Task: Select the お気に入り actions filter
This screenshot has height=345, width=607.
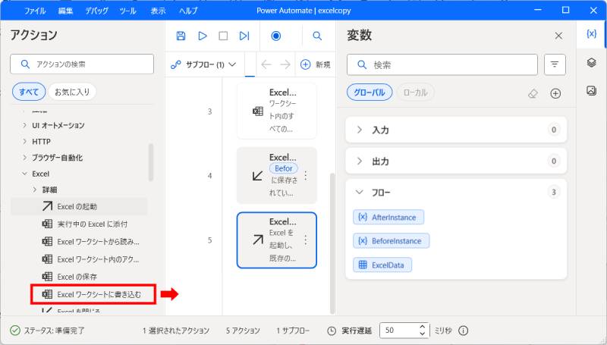Action: 72,92
